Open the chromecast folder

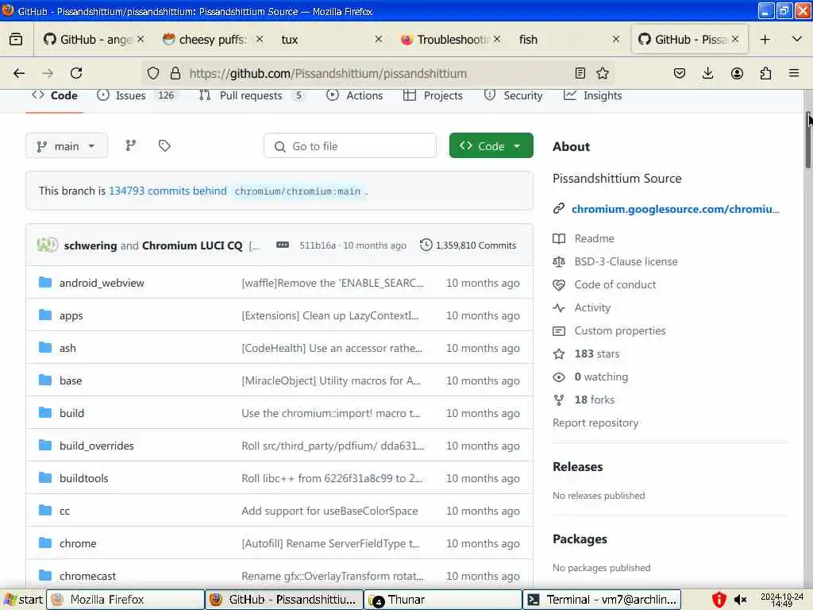[87, 576]
